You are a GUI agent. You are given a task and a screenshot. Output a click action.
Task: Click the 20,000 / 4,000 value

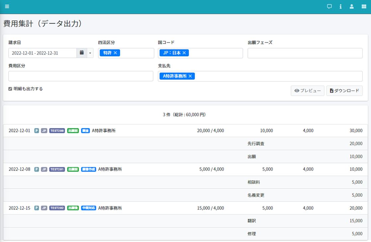[x=210, y=130]
